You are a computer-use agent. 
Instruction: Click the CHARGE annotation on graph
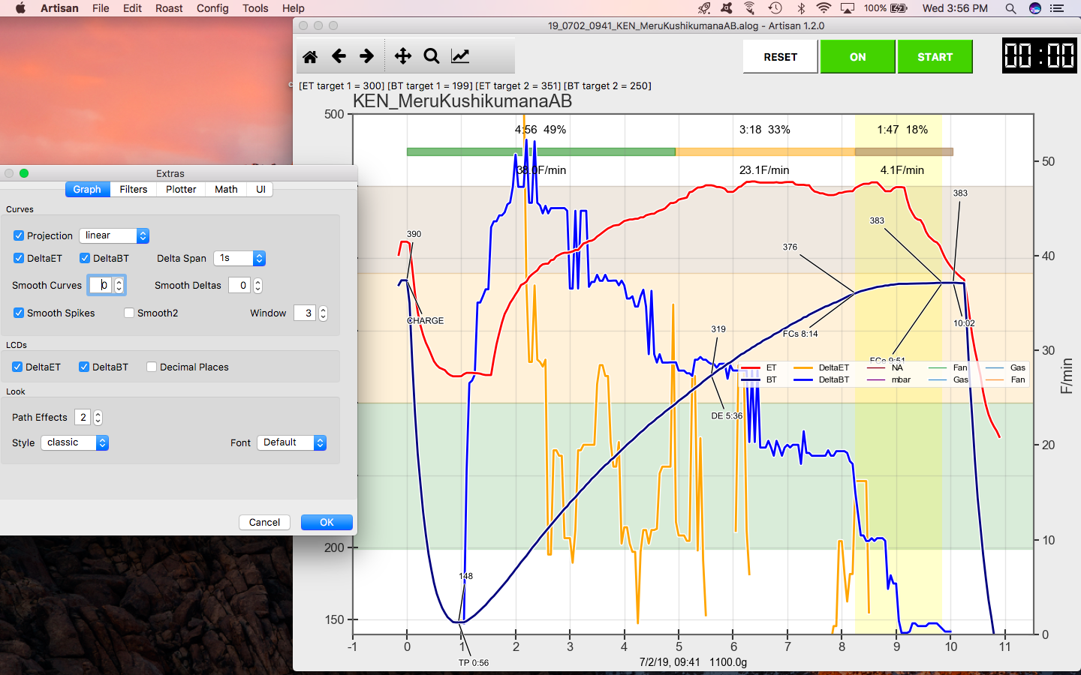click(426, 320)
